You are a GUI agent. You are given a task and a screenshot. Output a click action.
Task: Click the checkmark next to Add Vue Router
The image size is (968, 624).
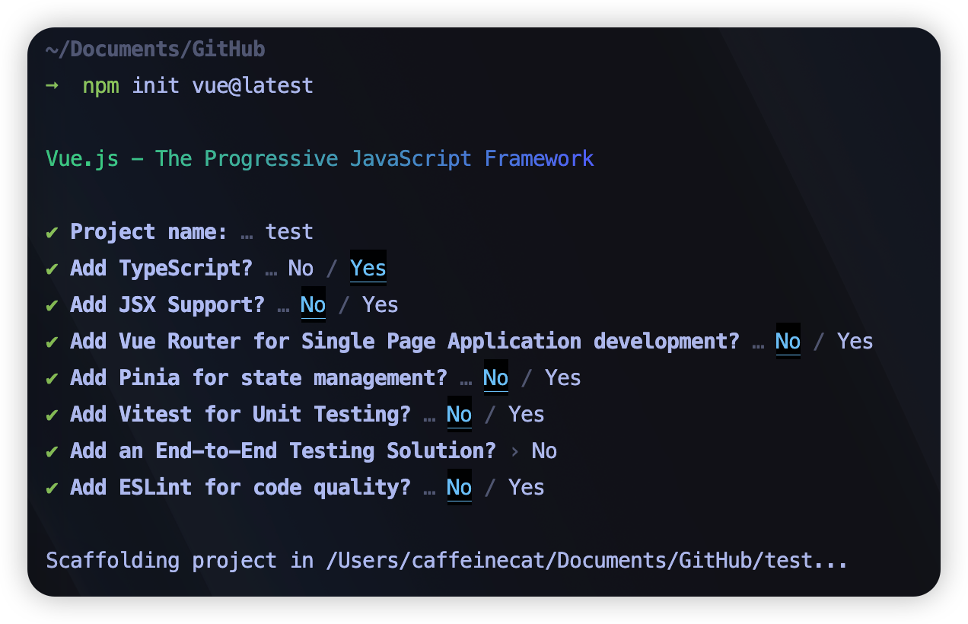tap(52, 342)
